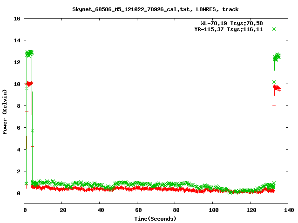
Task: Click x-axis tick label 60
Action: [138, 210]
